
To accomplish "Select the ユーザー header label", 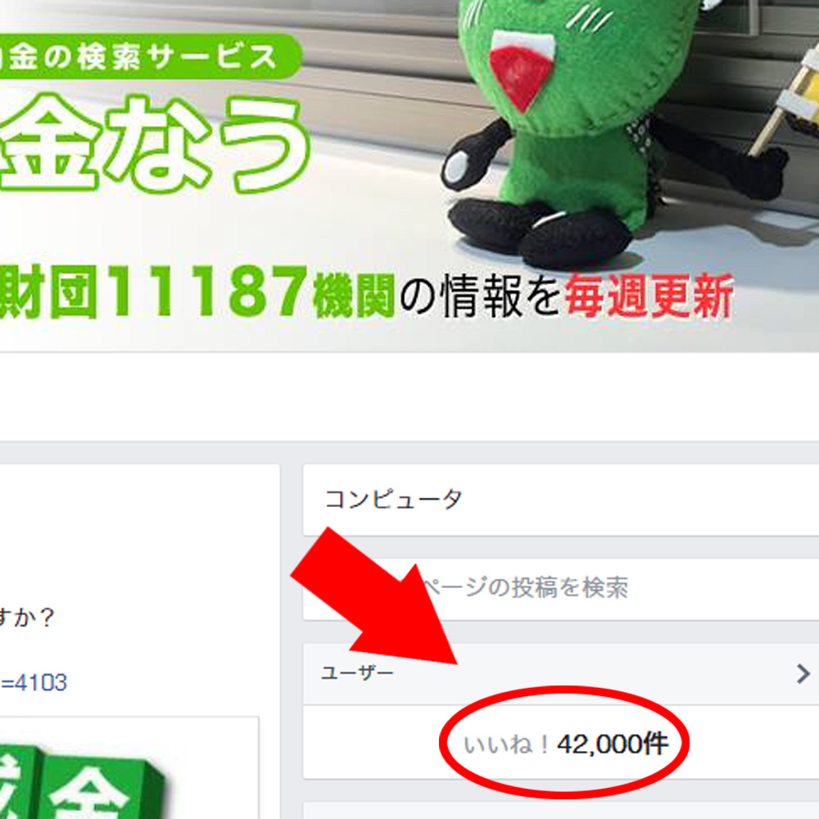I will click(357, 672).
